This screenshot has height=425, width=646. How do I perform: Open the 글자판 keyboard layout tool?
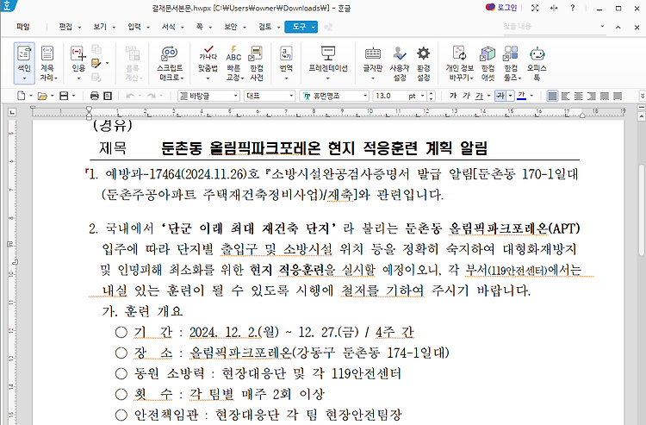tap(373, 63)
